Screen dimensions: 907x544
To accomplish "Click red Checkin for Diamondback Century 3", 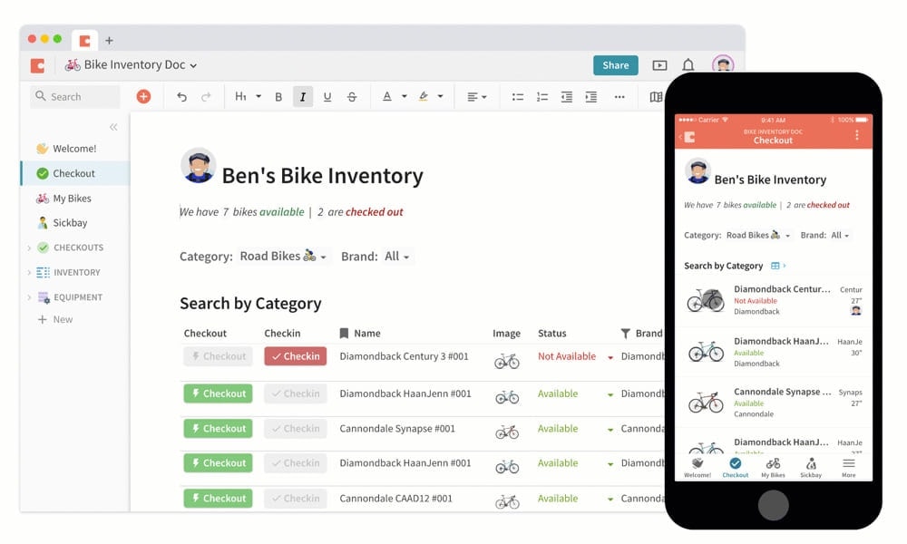I will click(296, 356).
